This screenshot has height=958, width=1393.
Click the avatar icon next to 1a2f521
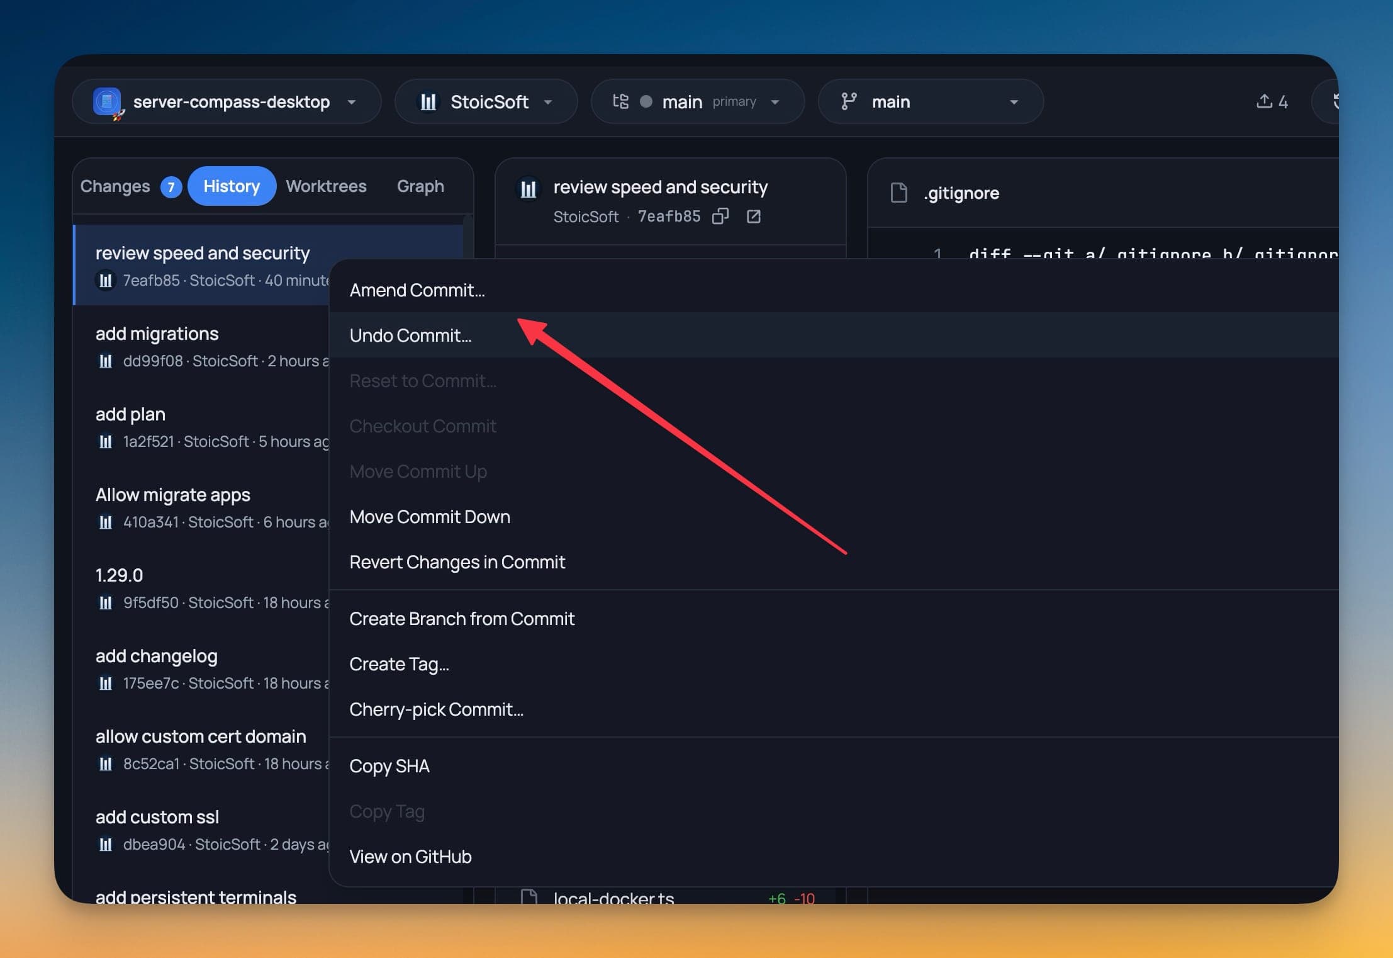click(x=106, y=441)
